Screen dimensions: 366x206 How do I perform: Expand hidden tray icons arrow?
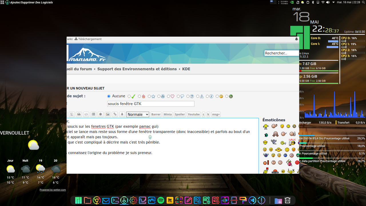[x=333, y=2]
